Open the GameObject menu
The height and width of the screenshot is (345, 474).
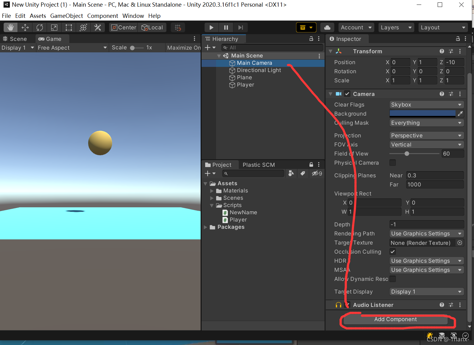(x=67, y=16)
